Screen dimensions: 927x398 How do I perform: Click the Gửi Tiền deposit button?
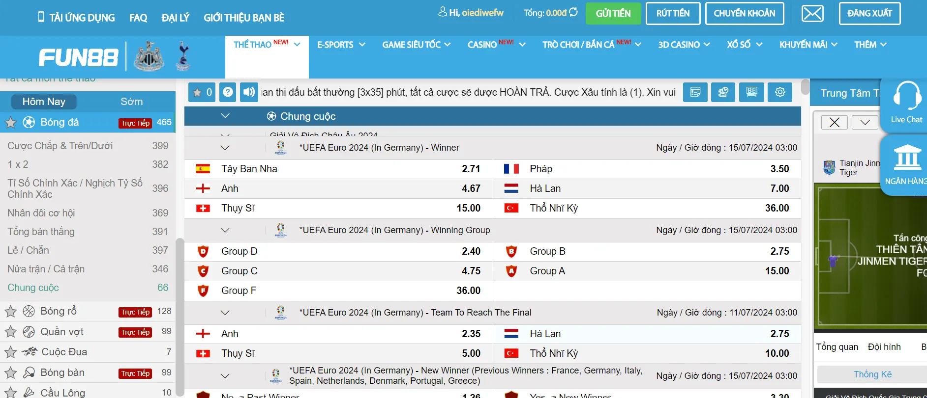(613, 14)
